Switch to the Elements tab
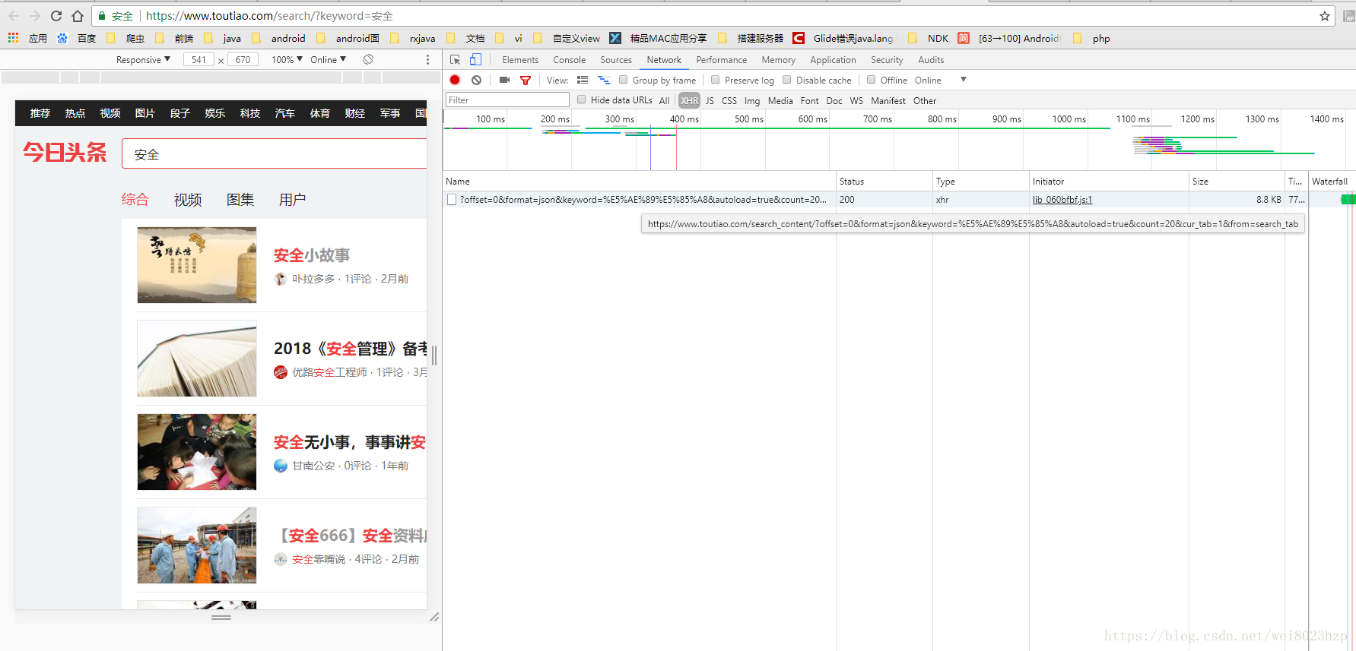 point(520,60)
